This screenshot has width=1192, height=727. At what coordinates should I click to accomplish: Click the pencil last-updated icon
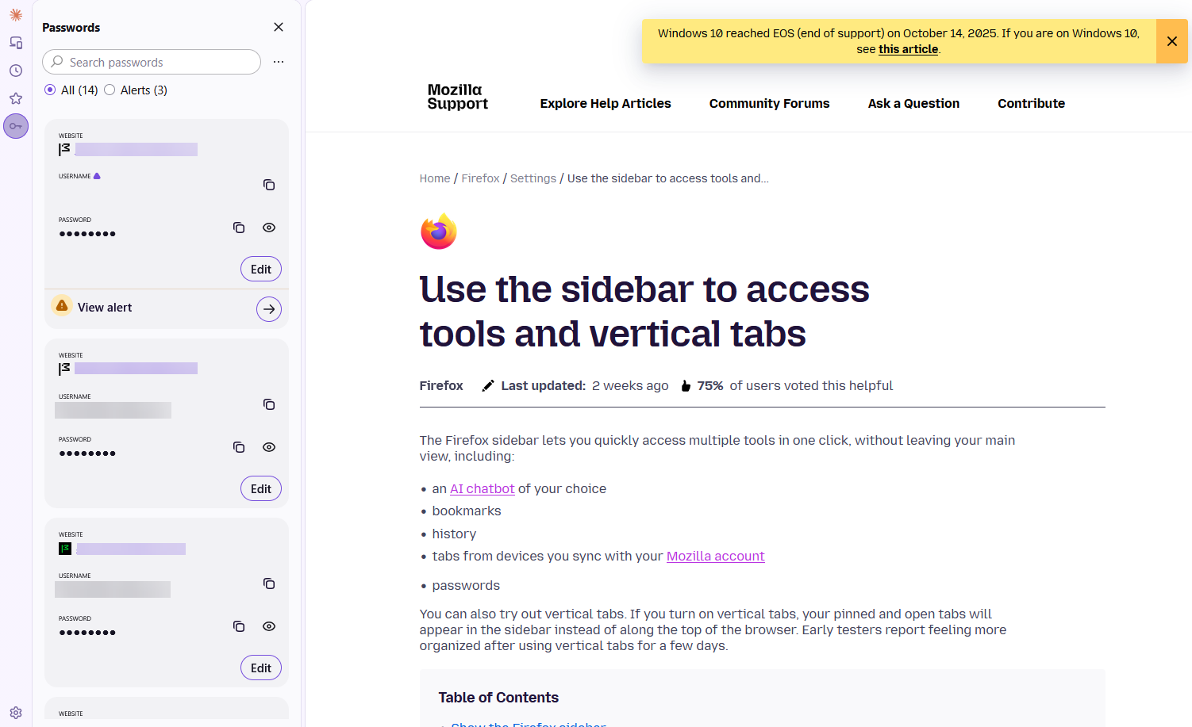(x=488, y=385)
